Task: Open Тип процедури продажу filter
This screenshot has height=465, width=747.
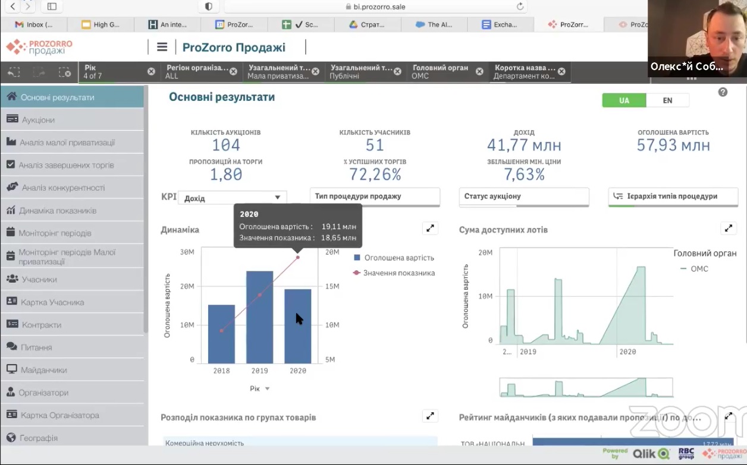Action: click(x=375, y=197)
